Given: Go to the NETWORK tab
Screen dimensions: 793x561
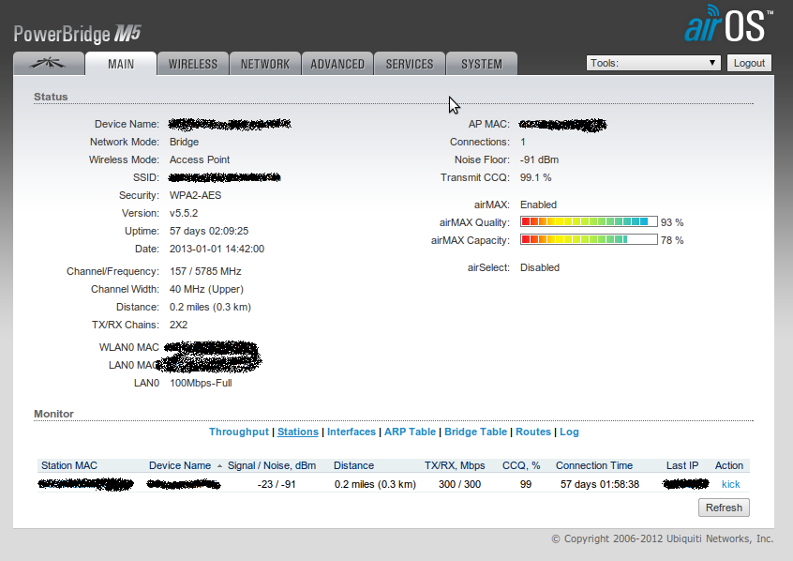Looking at the screenshot, I should tap(265, 64).
